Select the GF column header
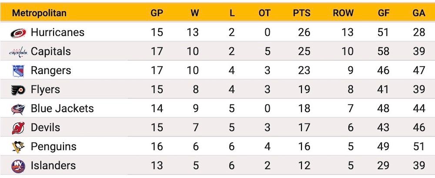This screenshot has width=435, height=178. click(384, 13)
